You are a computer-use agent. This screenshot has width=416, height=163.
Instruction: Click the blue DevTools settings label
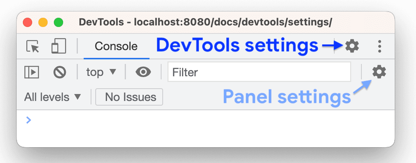[237, 46]
